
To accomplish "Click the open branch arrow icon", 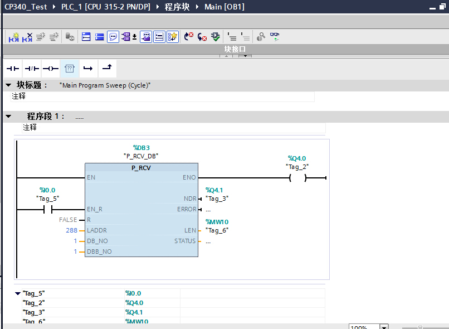I will coord(88,69).
